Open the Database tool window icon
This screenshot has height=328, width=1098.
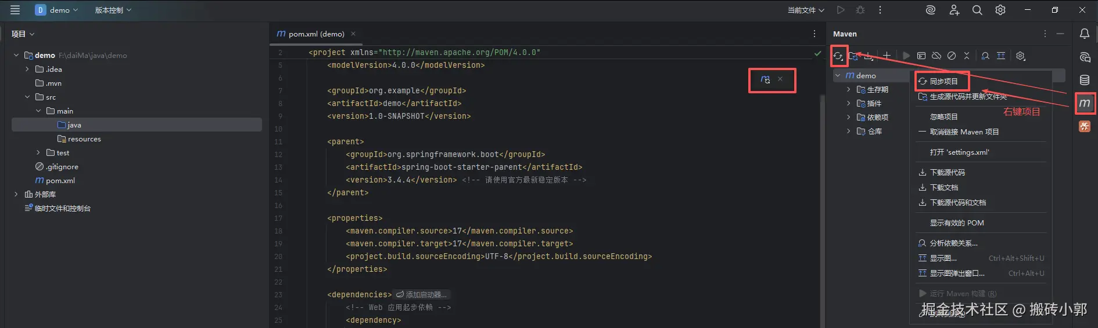(1085, 80)
